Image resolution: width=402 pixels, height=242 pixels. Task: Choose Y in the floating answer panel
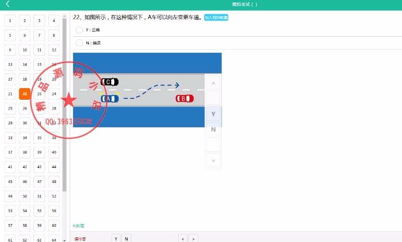point(214,114)
